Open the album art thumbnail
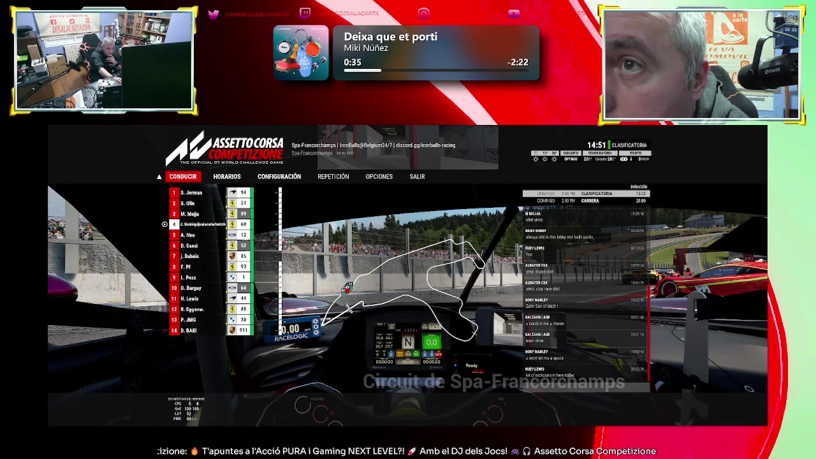The width and height of the screenshot is (816, 459). pyautogui.click(x=301, y=52)
